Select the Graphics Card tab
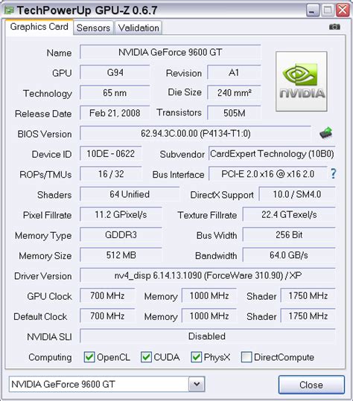Screen dimensions: 353x401 pos(39,27)
